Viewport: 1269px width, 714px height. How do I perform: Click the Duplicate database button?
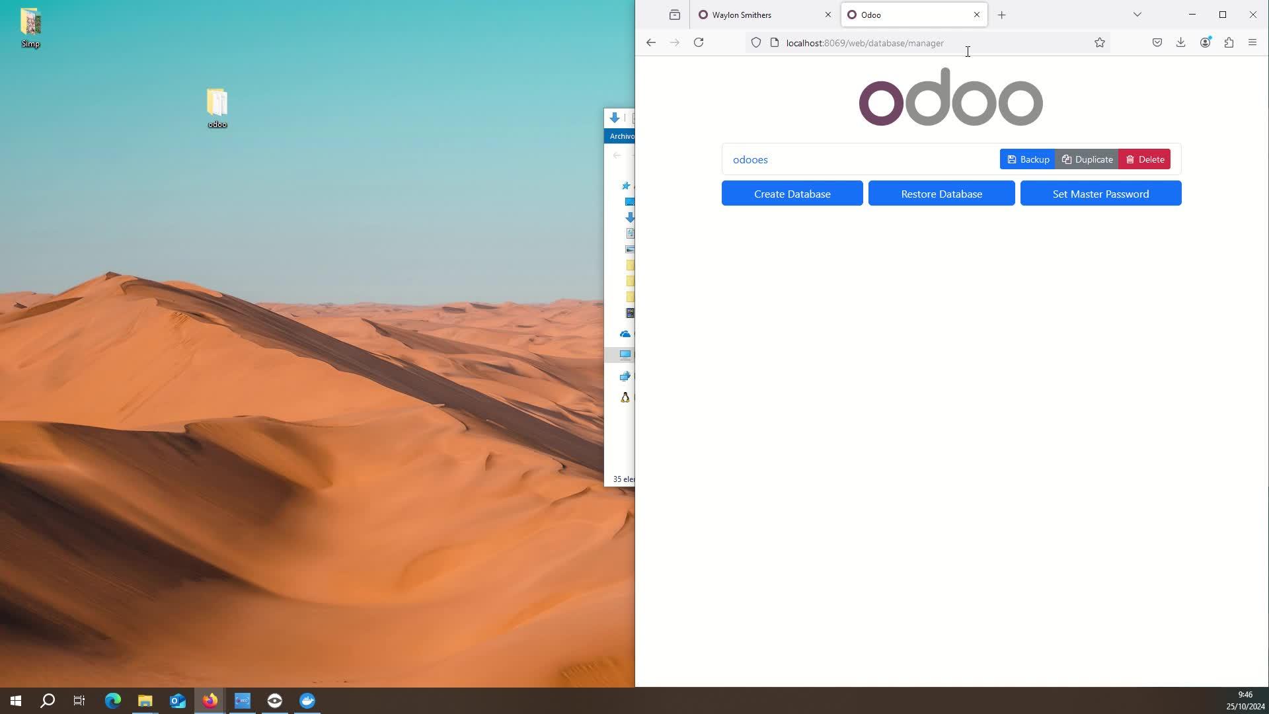pos(1087,159)
